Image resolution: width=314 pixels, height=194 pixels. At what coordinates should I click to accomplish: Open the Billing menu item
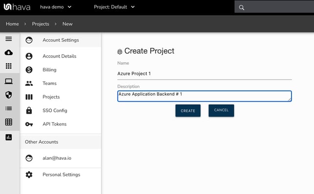[x=61, y=70]
